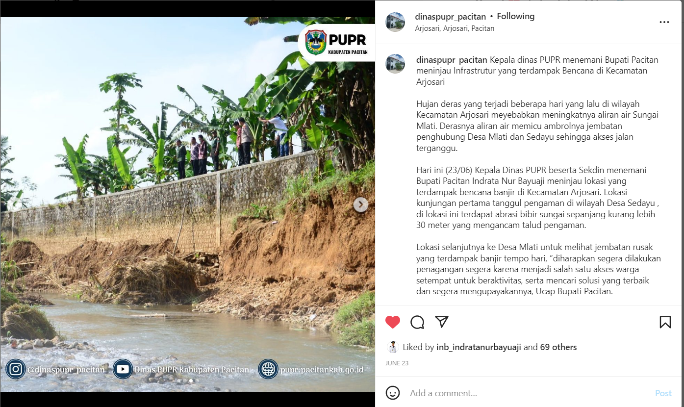Image resolution: width=684 pixels, height=407 pixels.
Task: Go to the next photo in carousel
Action: [x=361, y=204]
